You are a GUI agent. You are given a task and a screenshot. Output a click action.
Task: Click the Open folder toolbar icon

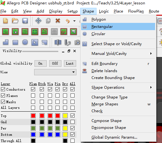[x=15, y=21]
